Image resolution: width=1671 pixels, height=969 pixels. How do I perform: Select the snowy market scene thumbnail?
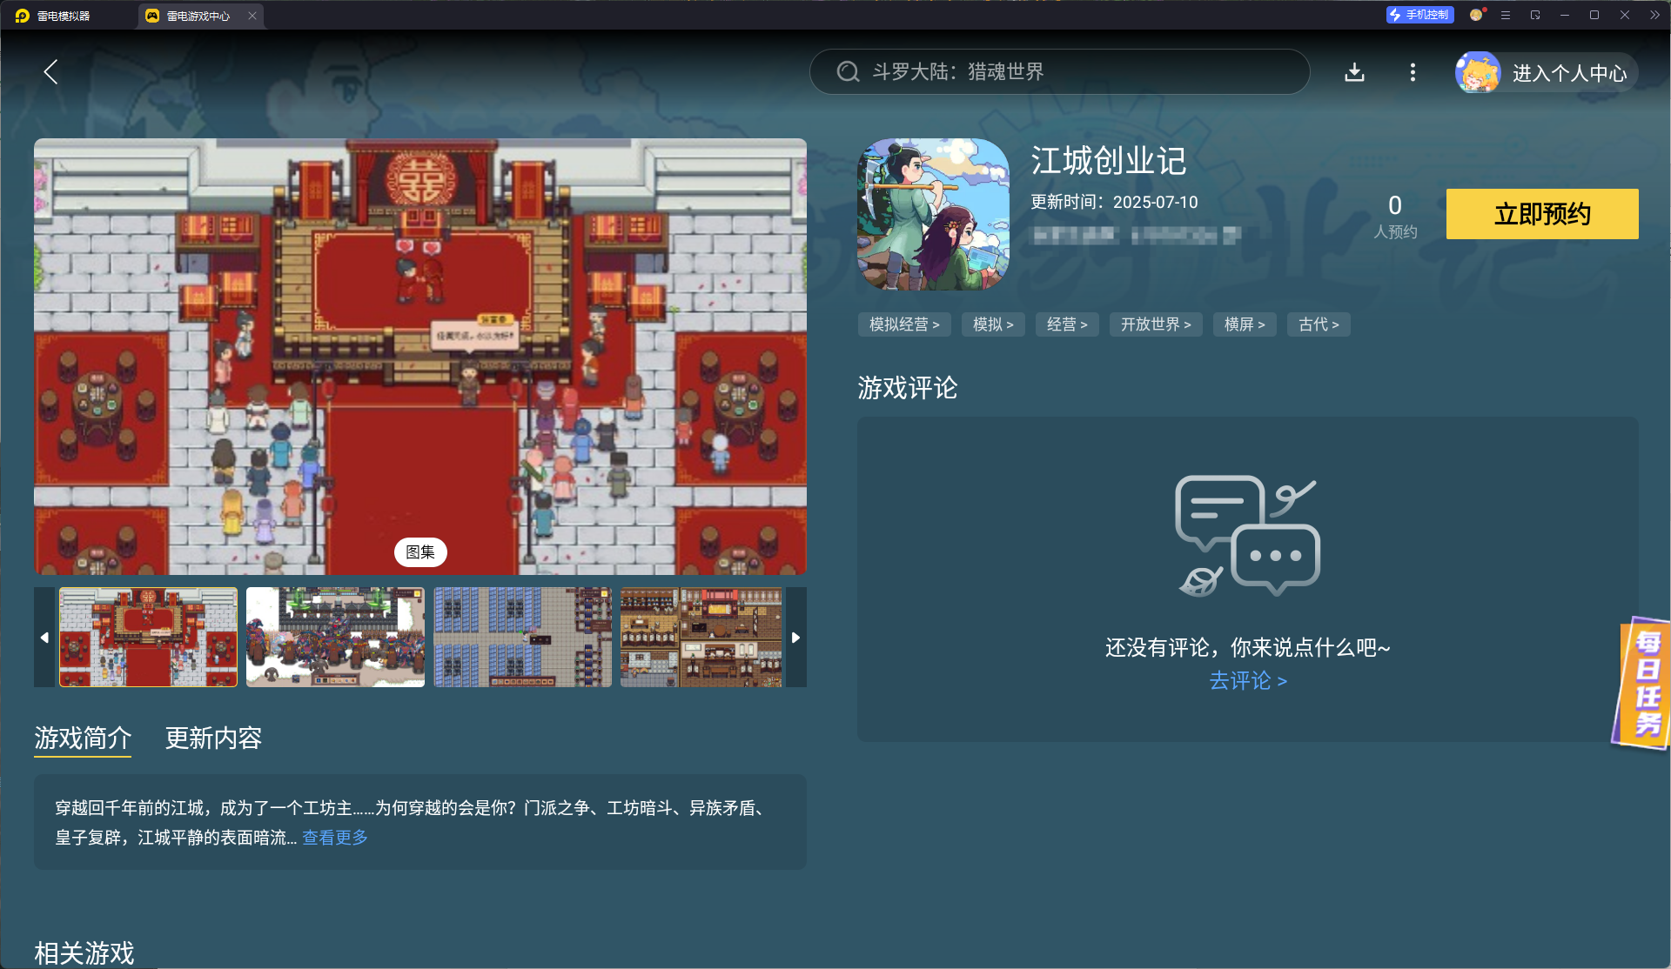pyautogui.click(x=335, y=638)
